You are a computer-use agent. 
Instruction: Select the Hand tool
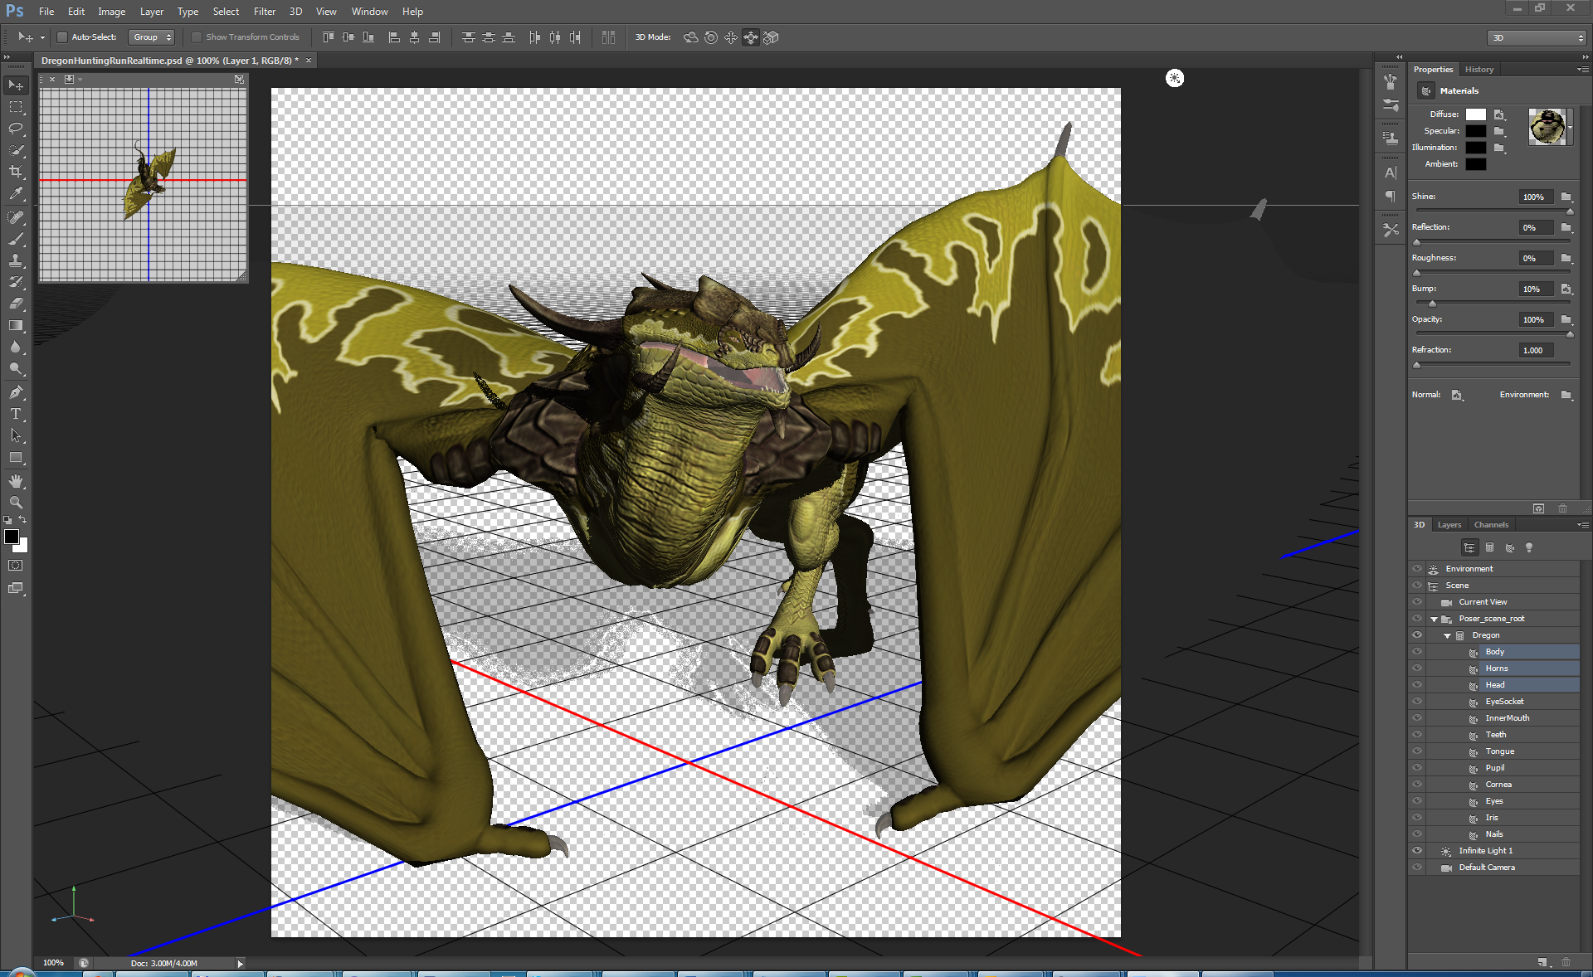(16, 481)
